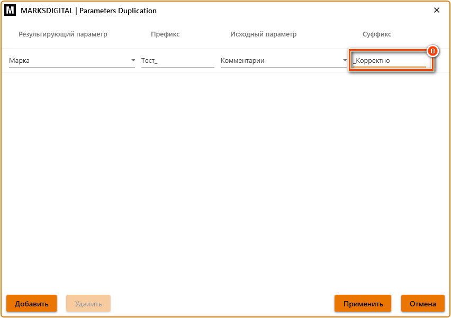Viewport: 451px width, 318px height.
Task: Click the blank space between Удалить and Применить
Action: 222,304
